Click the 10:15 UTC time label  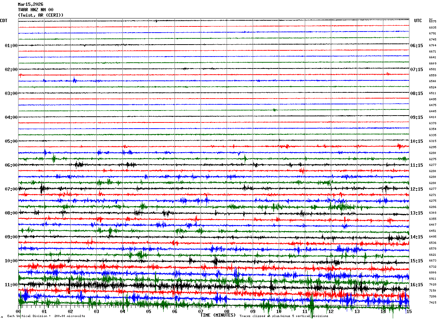point(417,141)
